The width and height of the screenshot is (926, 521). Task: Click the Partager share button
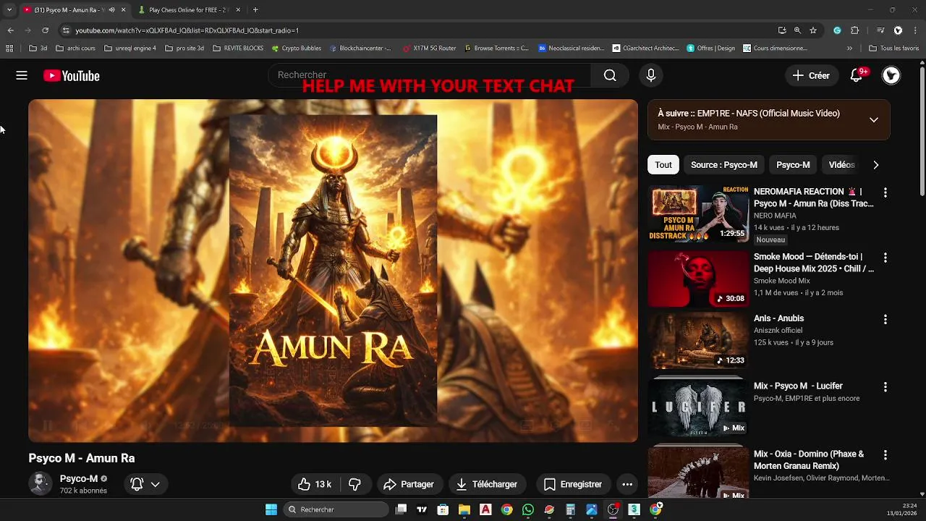click(409, 484)
